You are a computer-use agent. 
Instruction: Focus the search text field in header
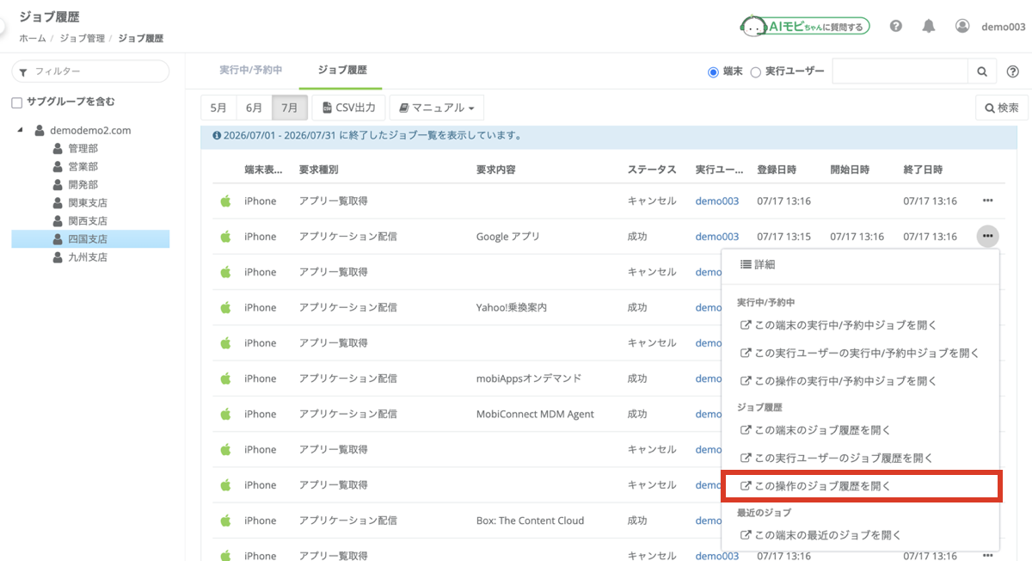(x=900, y=71)
